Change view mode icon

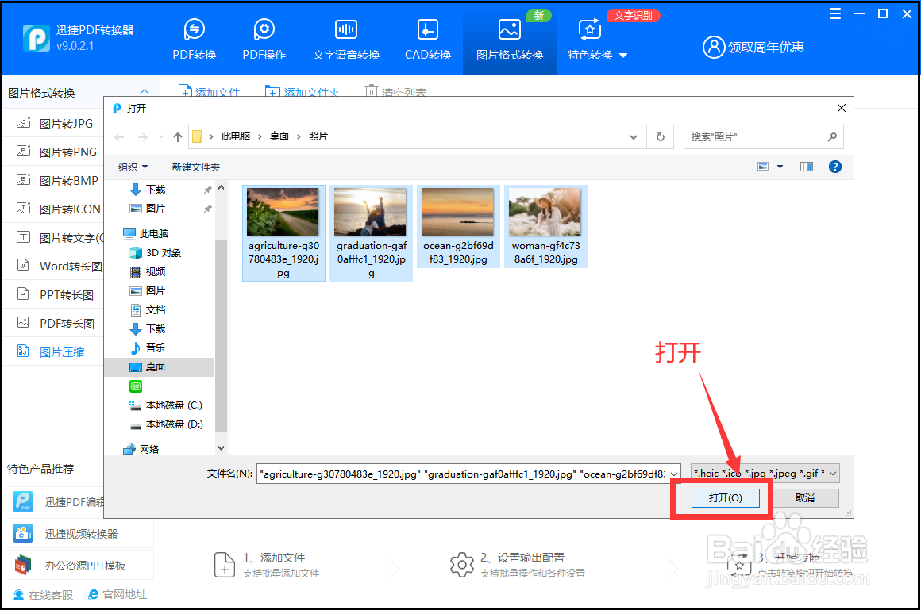click(x=763, y=167)
